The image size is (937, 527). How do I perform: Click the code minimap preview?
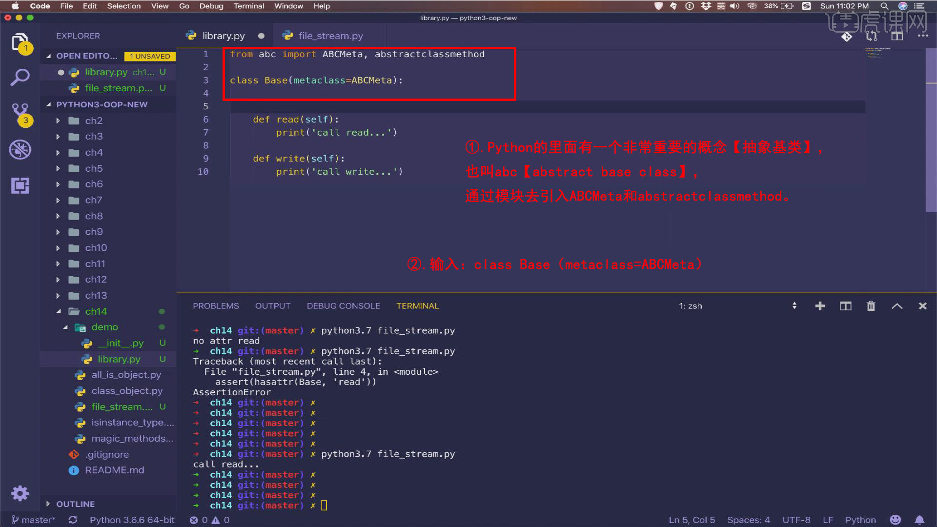(x=878, y=53)
